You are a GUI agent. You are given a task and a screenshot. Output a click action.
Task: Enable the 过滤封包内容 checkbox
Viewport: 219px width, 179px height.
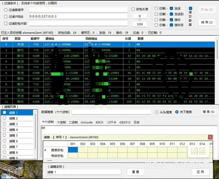(6, 23)
